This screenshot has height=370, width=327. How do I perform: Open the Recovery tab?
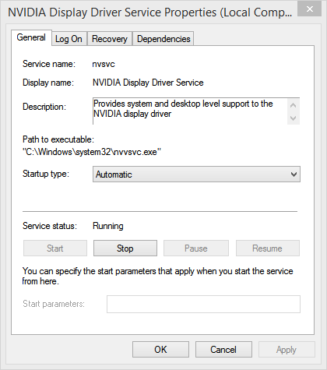tap(110, 39)
